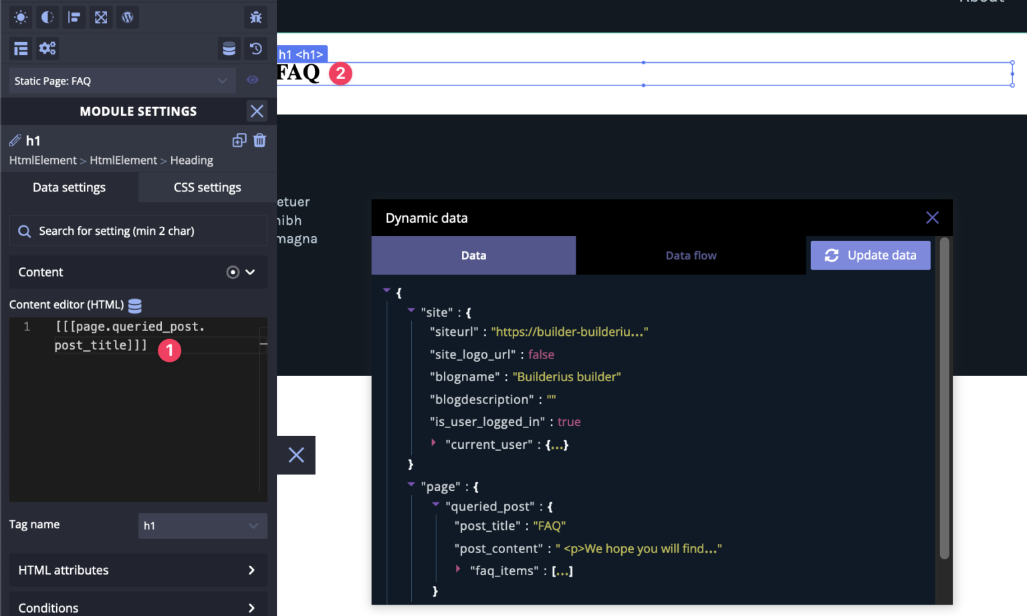Collapse the queried_post node

pyautogui.click(x=436, y=504)
